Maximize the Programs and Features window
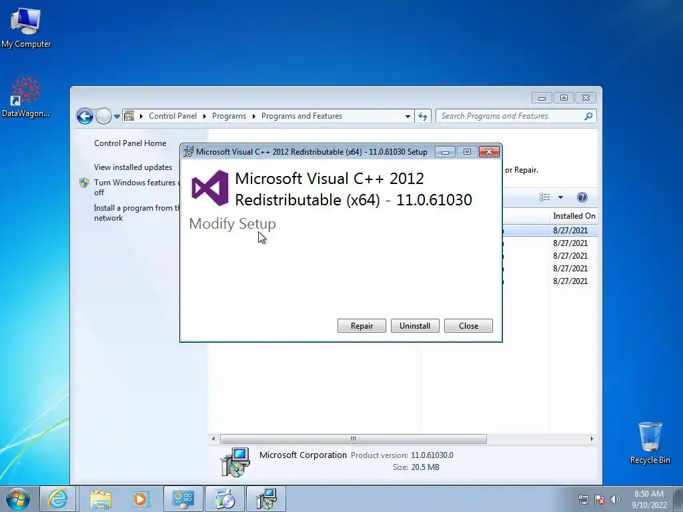Screen dimensions: 683x512 [x=564, y=98]
